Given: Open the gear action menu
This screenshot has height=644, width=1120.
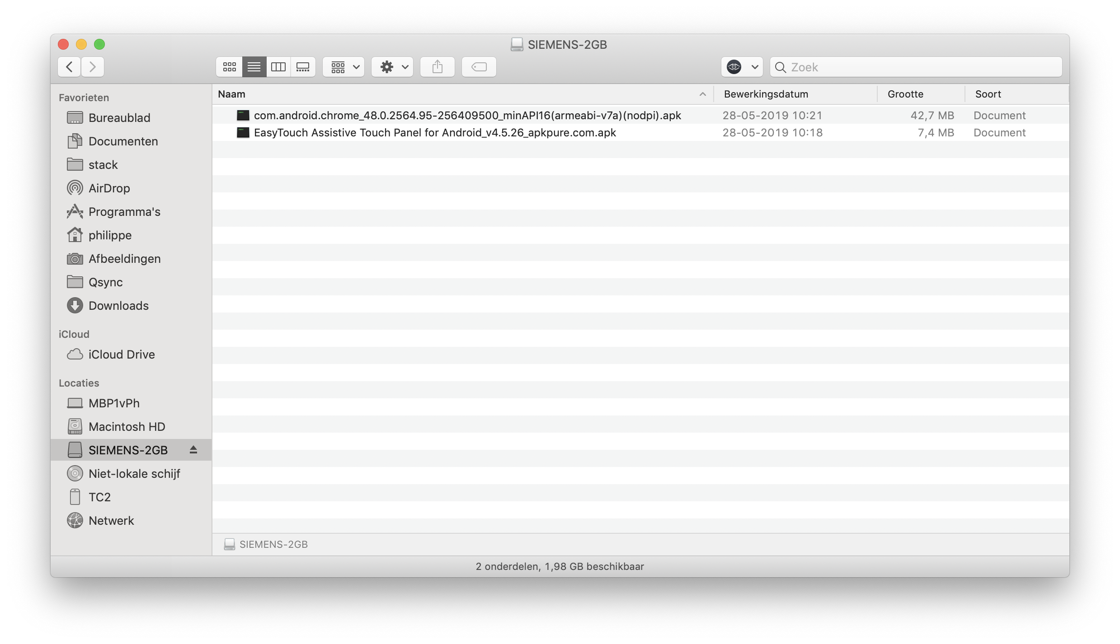Looking at the screenshot, I should coord(392,67).
